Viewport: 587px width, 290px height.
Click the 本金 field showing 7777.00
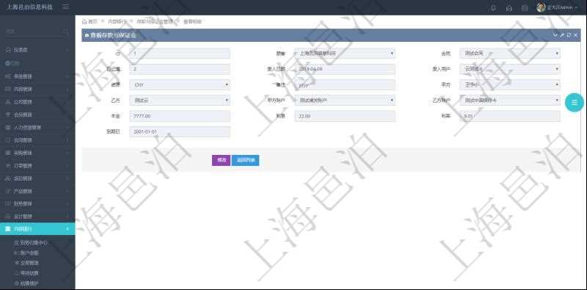(180, 116)
